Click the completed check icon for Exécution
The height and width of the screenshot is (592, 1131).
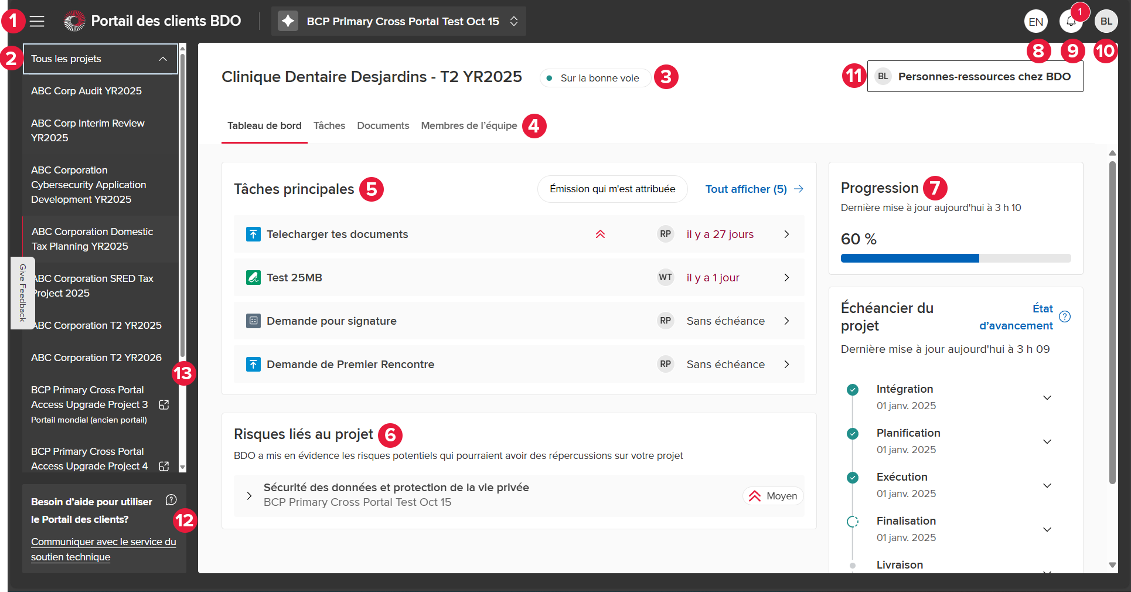(853, 477)
